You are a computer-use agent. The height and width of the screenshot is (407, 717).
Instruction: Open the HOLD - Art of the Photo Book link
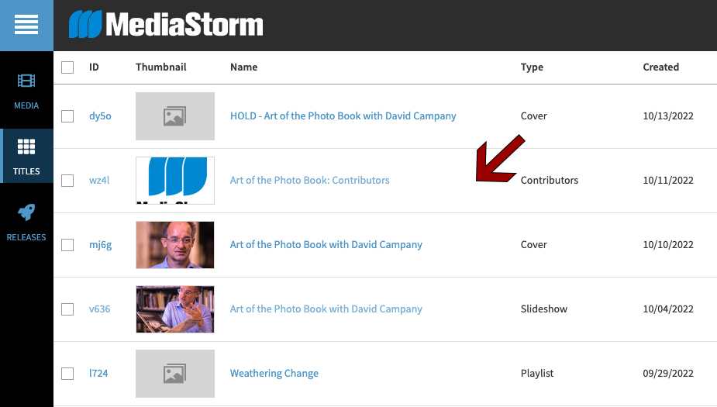[x=343, y=116]
